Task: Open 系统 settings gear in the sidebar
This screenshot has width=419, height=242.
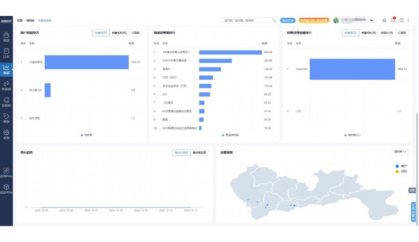Action: pyautogui.click(x=6, y=134)
